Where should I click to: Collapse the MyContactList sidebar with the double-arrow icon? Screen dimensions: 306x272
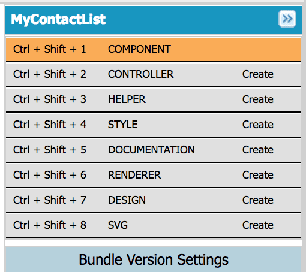click(x=287, y=19)
